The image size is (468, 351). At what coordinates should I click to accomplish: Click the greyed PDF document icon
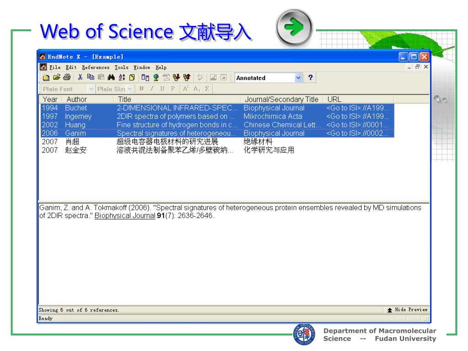tap(166, 78)
